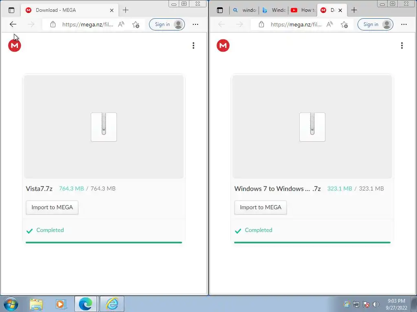
Task: Click Import to MEGA for Vista7.7z
Action: click(x=52, y=208)
